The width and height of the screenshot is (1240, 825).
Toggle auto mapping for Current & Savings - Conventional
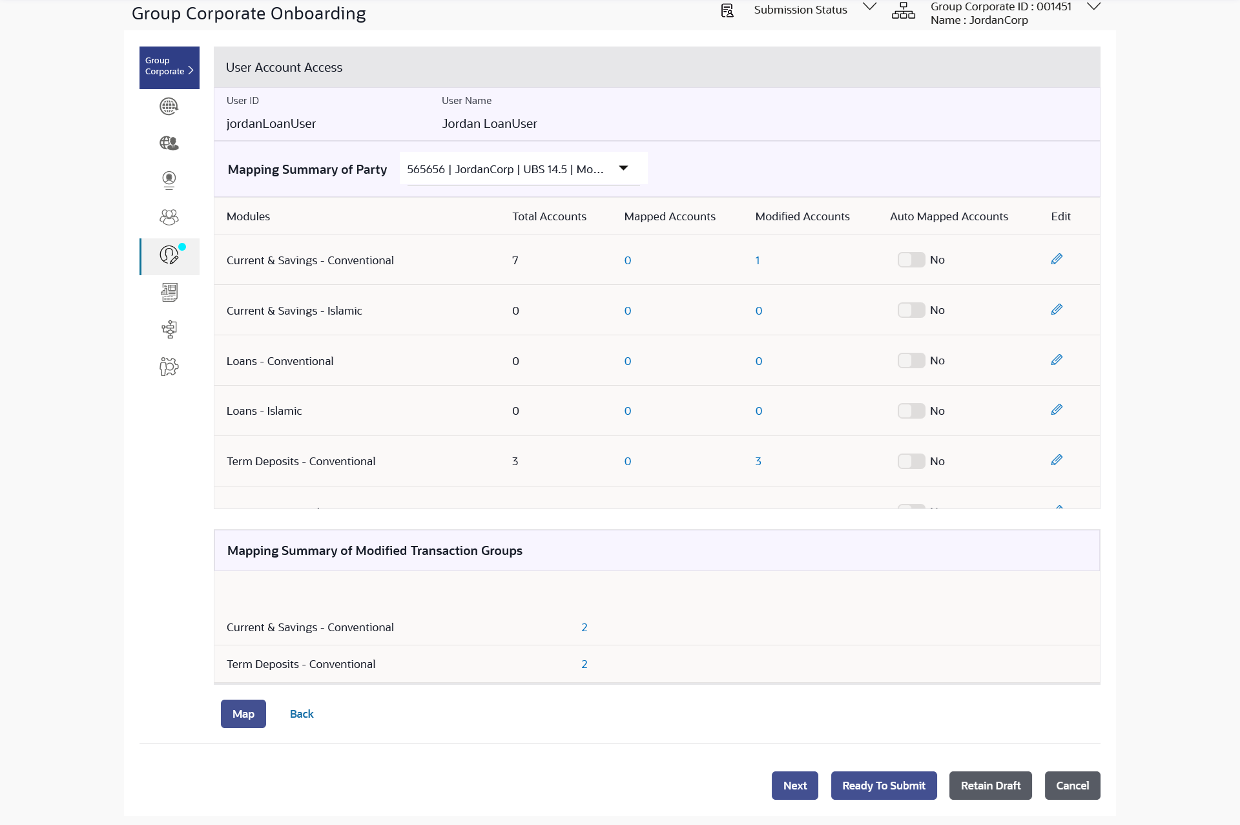(x=911, y=260)
